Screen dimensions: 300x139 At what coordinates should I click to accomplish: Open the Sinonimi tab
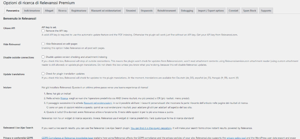coord(131,11)
